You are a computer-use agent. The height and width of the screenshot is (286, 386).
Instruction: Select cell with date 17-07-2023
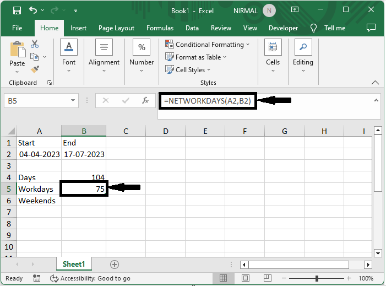point(84,154)
